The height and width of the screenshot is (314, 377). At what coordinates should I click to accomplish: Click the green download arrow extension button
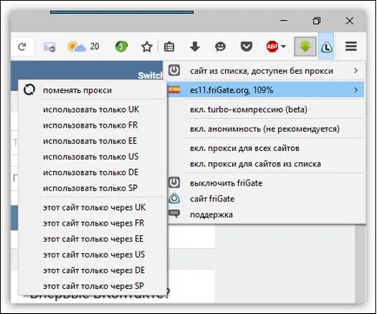tap(305, 47)
